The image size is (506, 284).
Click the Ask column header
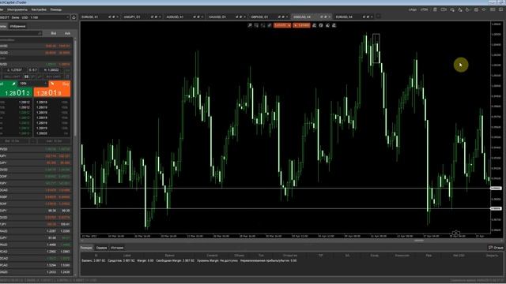pos(67,33)
